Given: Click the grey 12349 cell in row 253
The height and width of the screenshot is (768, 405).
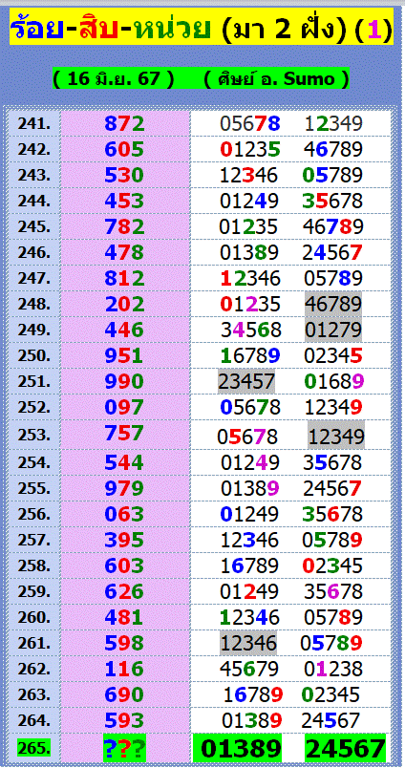Looking at the screenshot, I should (x=336, y=436).
